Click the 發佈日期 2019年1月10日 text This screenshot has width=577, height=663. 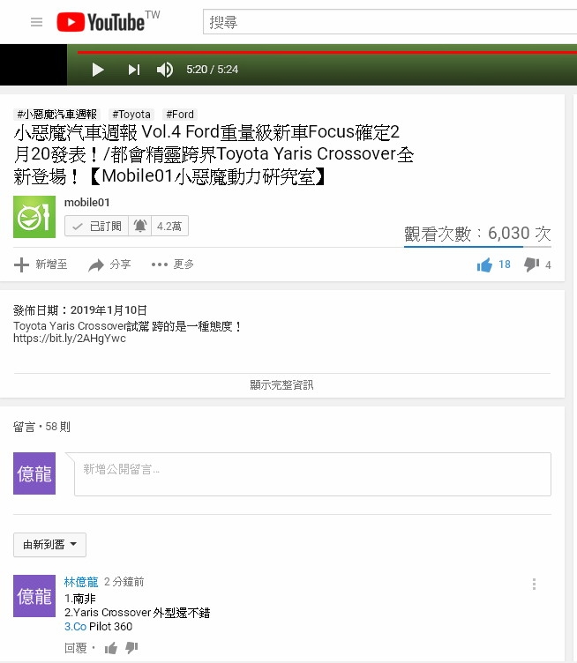click(80, 310)
